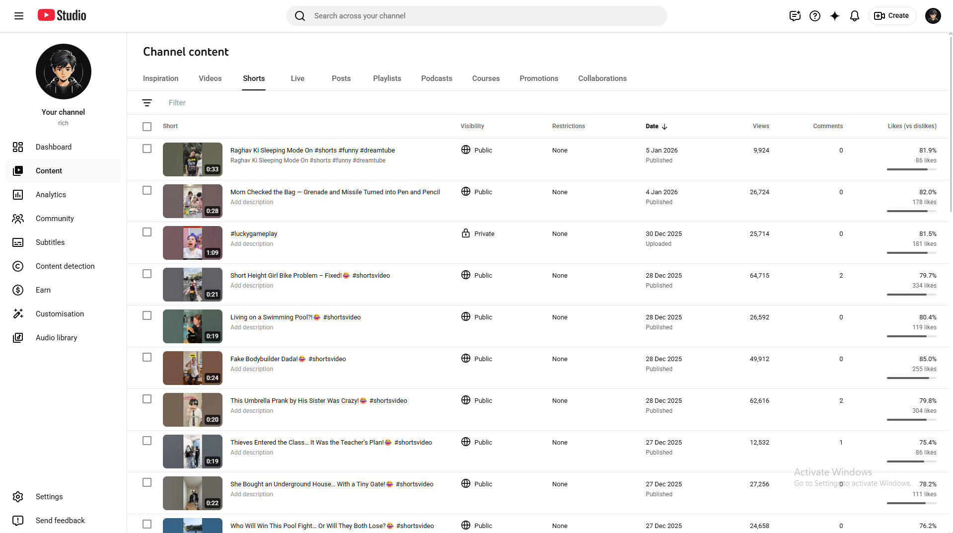This screenshot has height=533, width=953.
Task: Add description to the Living on a Swimming Pool short
Action: (x=251, y=327)
